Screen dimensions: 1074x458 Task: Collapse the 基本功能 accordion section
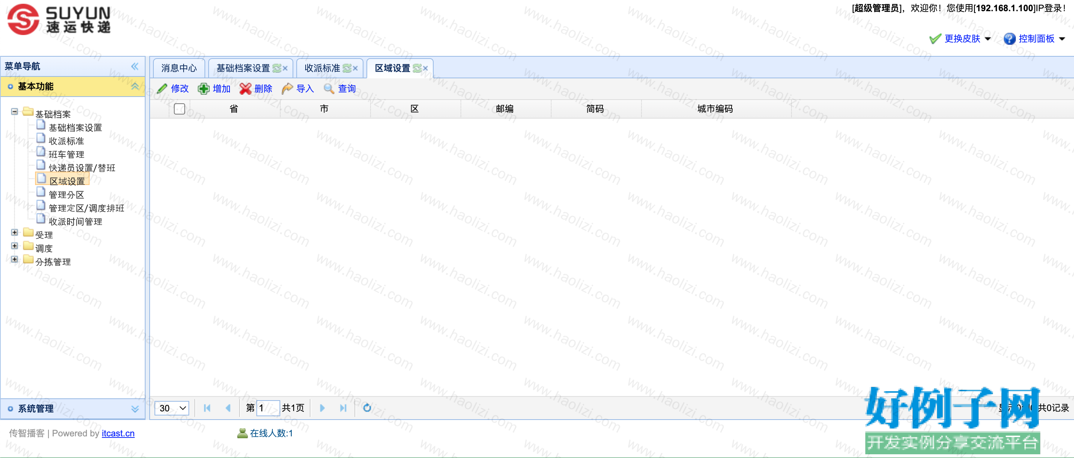[x=135, y=86]
